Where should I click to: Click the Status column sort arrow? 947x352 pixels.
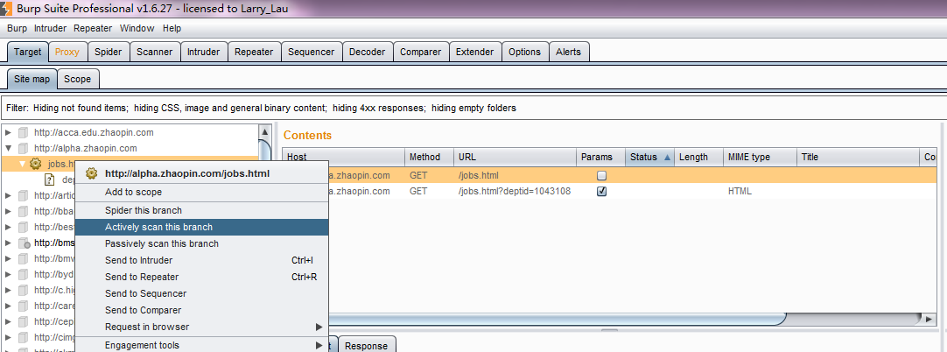668,158
